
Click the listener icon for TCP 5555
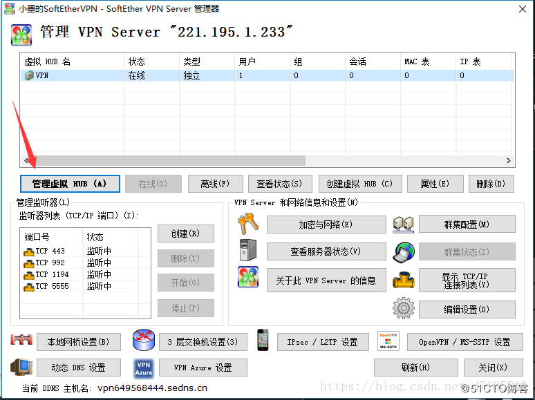click(29, 287)
